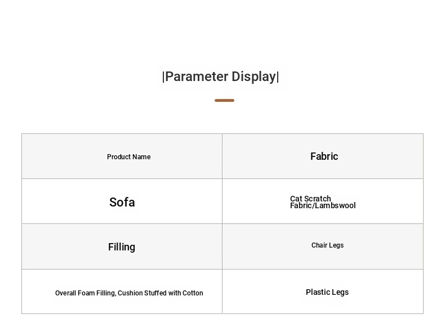
Task: Click the word "Plastic"
Action: 318,293
